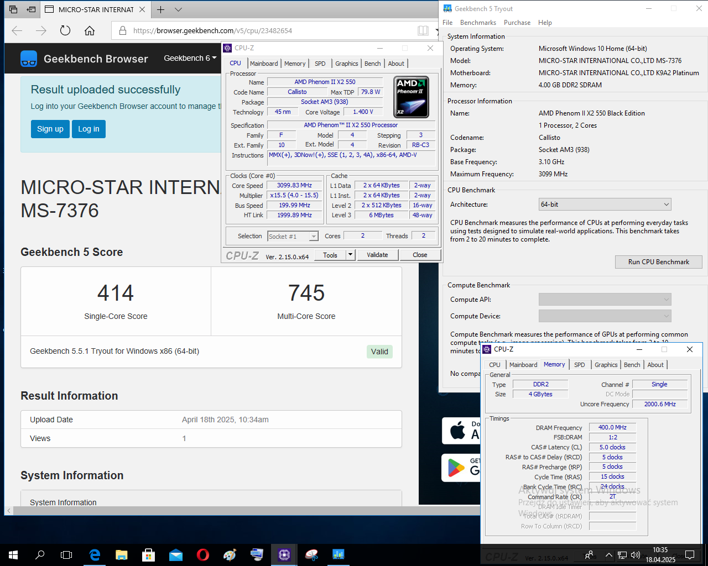Expand the Geekbench 6 navigation dropdown
This screenshot has height=566, width=708.
(x=190, y=58)
